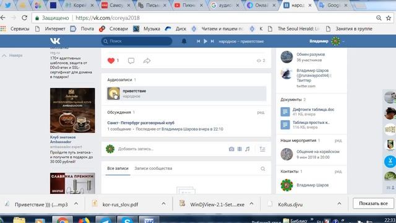Edit Наши мероприятия via ред.
The height and width of the screenshot is (223, 396).
click(x=338, y=141)
